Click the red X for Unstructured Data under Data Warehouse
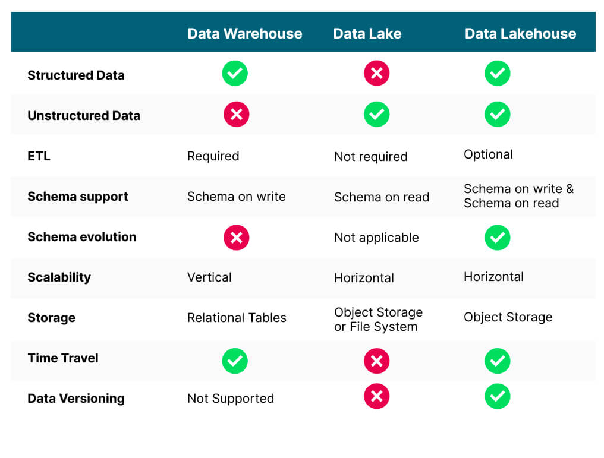Image resolution: width=604 pixels, height=458 pixels. pos(236,114)
